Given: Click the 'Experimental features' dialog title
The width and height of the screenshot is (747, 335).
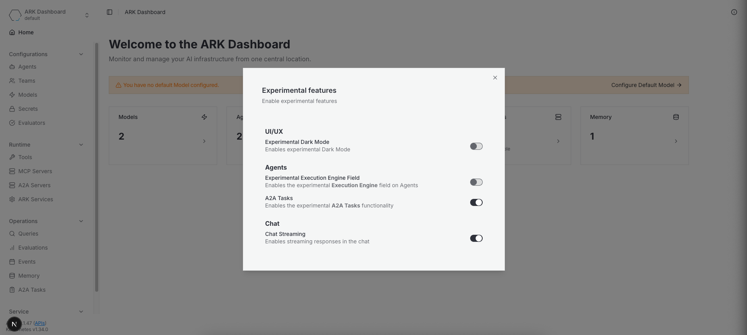Looking at the screenshot, I should (299, 90).
